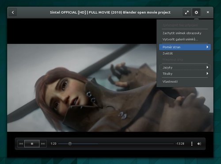The image size is (221, 164).
Task: Skip to previous chapter
Action: coord(21,144)
